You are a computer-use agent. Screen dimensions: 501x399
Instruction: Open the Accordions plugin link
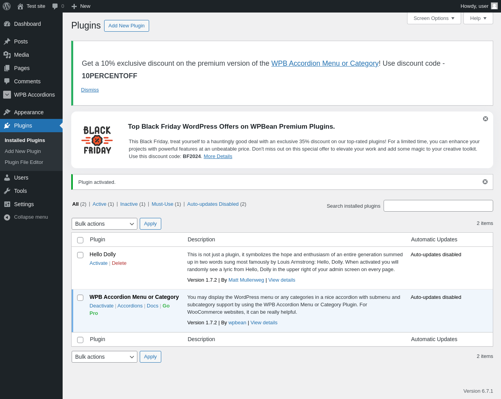click(130, 306)
